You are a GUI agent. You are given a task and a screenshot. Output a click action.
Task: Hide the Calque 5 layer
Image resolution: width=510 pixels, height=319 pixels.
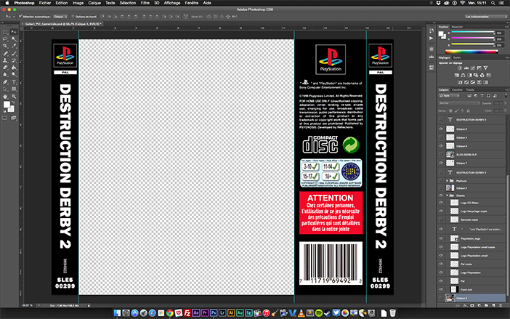441,129
